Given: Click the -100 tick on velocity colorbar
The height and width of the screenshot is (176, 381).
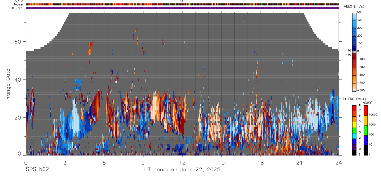Looking at the screenshot, I should [361, 59].
